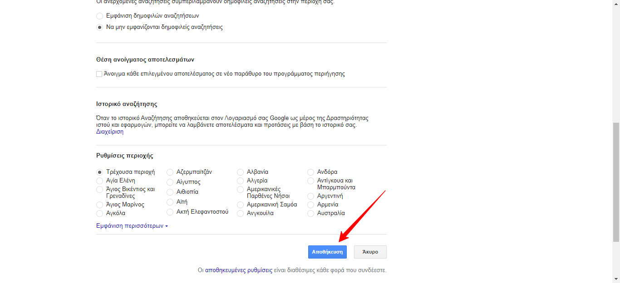This screenshot has height=283, width=620.
Task: Save settings with the Αποθήκευση button
Action: tap(327, 252)
